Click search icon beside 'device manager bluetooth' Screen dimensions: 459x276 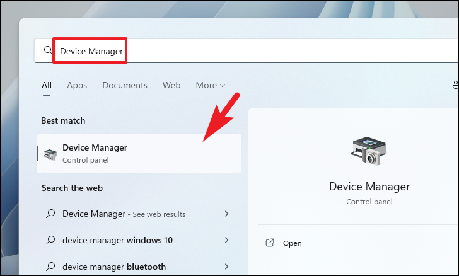coord(50,267)
